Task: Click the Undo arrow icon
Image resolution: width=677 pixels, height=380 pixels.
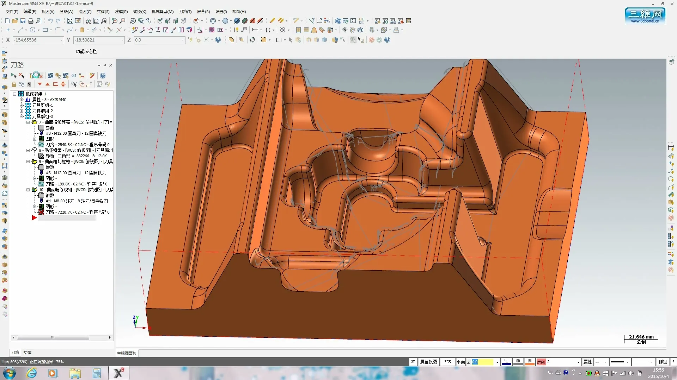Action: tap(50, 21)
